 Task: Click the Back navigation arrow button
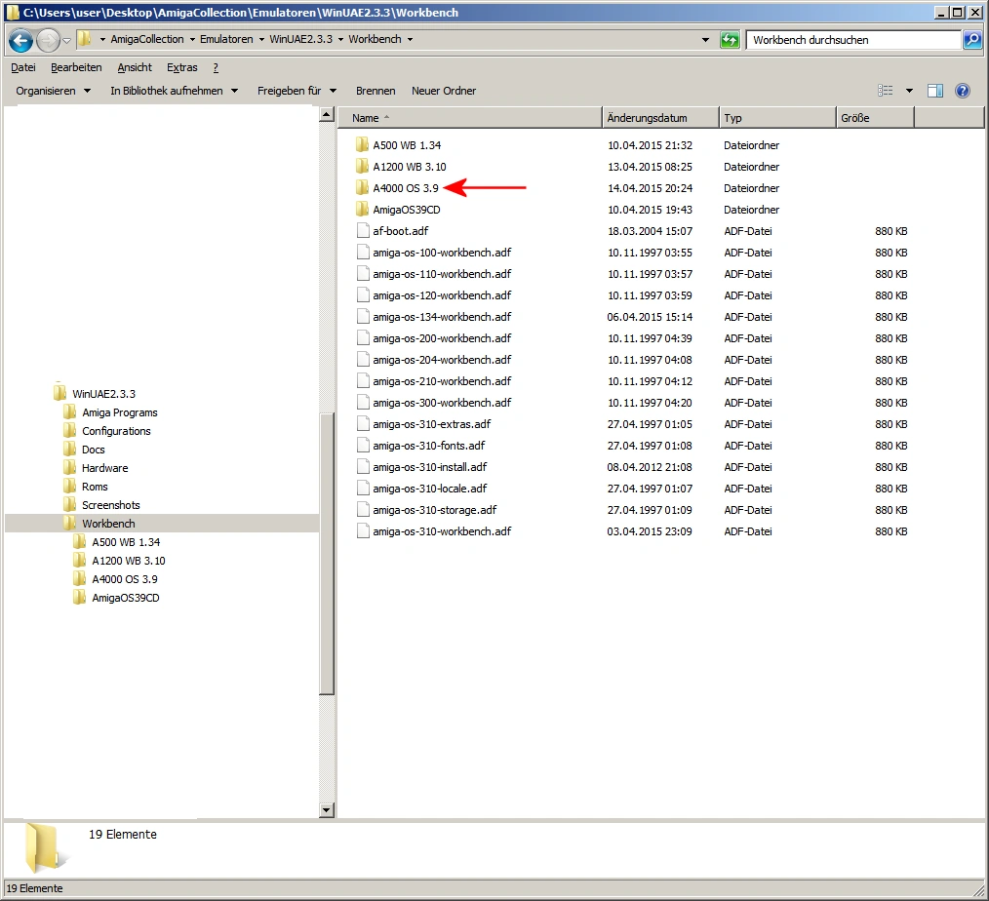coord(20,40)
